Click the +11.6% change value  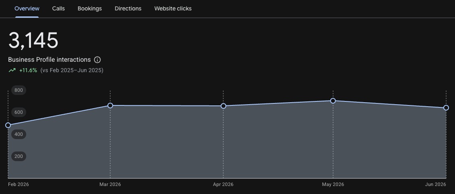(x=28, y=70)
